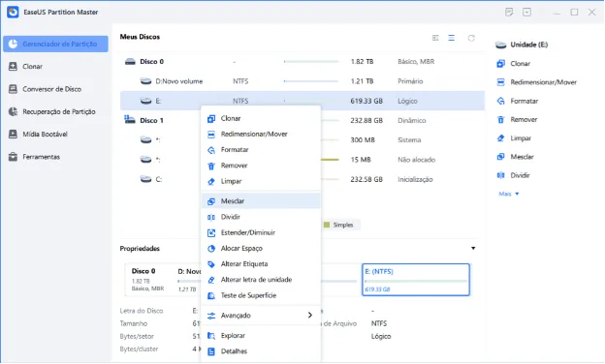
Task: Choose Dividir from the context menu
Action: click(261, 217)
